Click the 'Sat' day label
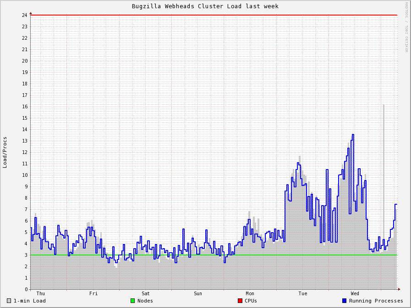This screenshot has height=308, width=411. point(145,293)
